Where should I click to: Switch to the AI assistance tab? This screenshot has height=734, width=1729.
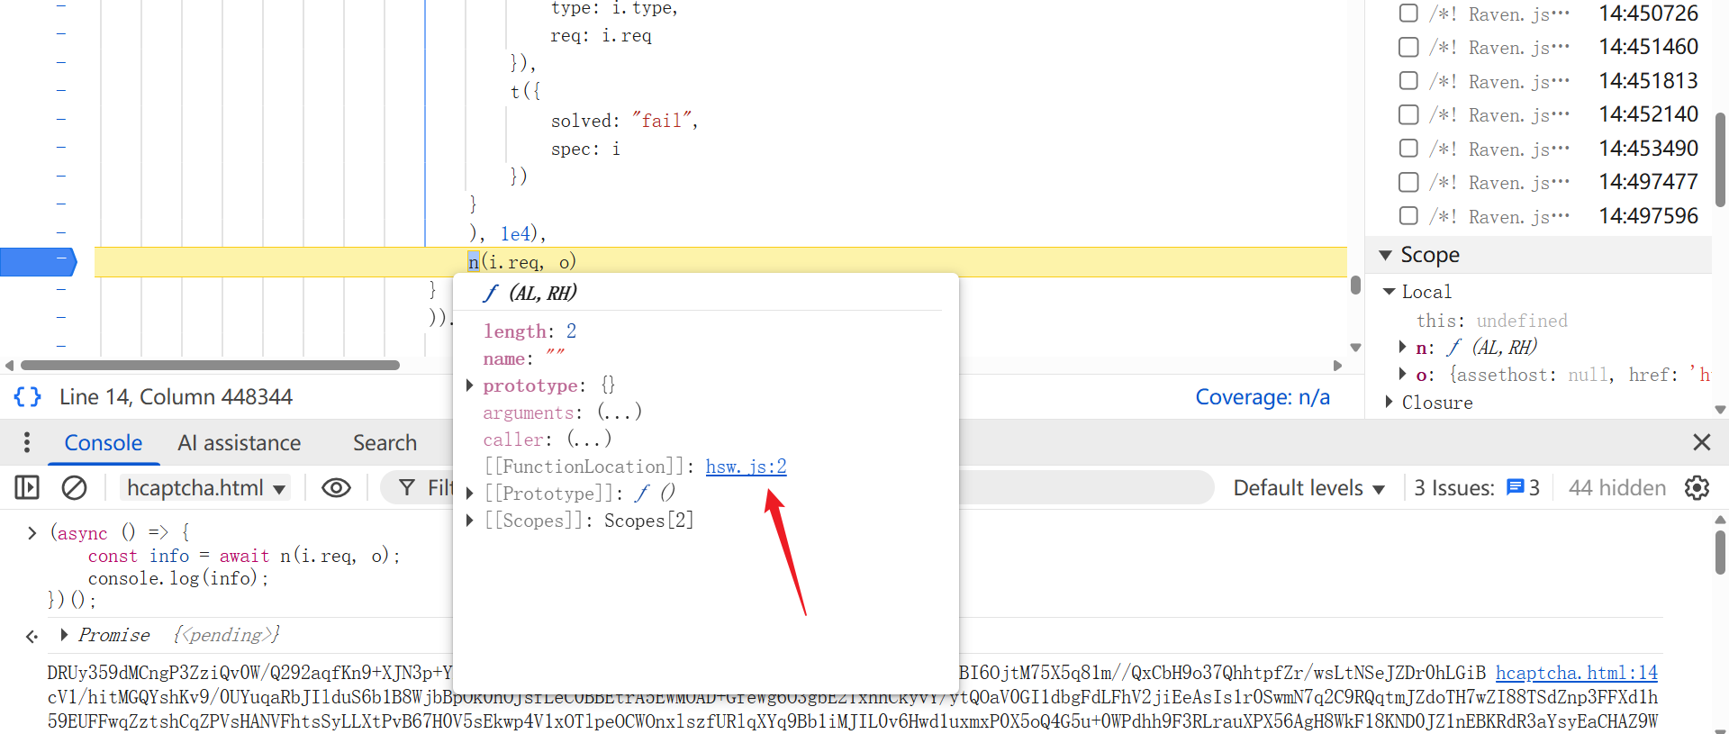coord(239,442)
